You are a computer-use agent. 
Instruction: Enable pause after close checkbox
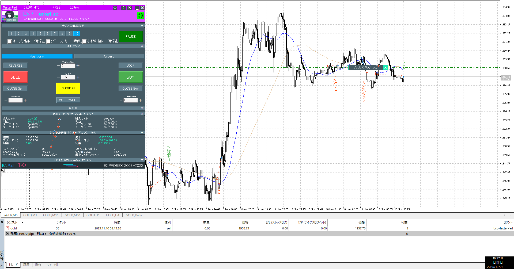tap(48, 41)
